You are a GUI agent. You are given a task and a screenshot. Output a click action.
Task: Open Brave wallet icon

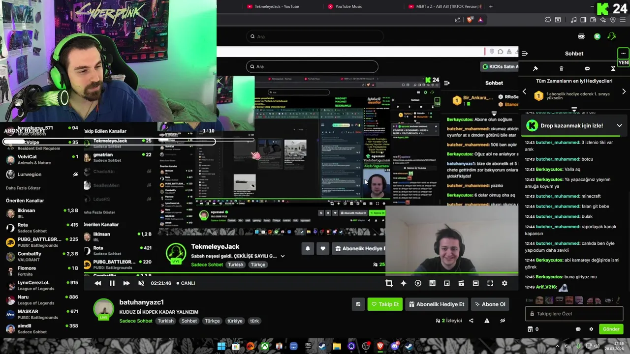(x=593, y=20)
